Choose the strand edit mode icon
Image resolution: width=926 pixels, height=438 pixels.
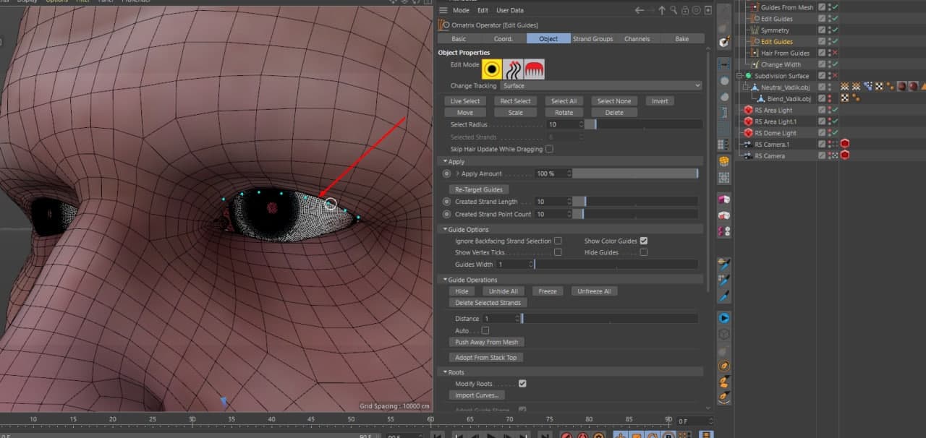coord(513,69)
